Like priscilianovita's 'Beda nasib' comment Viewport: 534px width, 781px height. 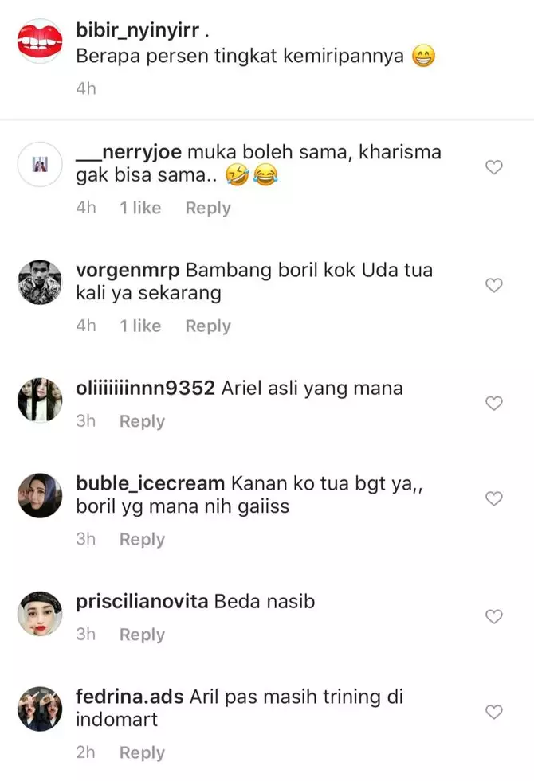point(493,617)
